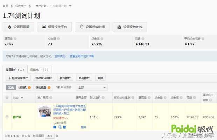Viewport: 217px width, 140px height.
Task: Click help icon next to 展现量 summary
Action: coord(15,39)
